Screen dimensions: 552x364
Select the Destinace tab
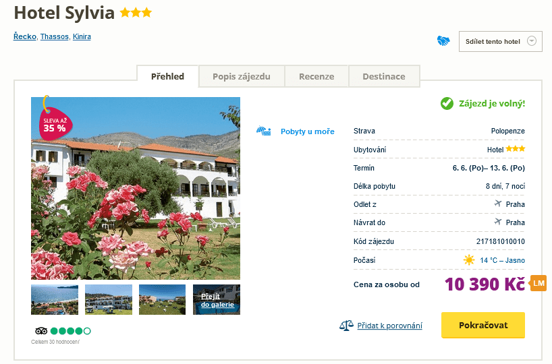[x=384, y=76]
